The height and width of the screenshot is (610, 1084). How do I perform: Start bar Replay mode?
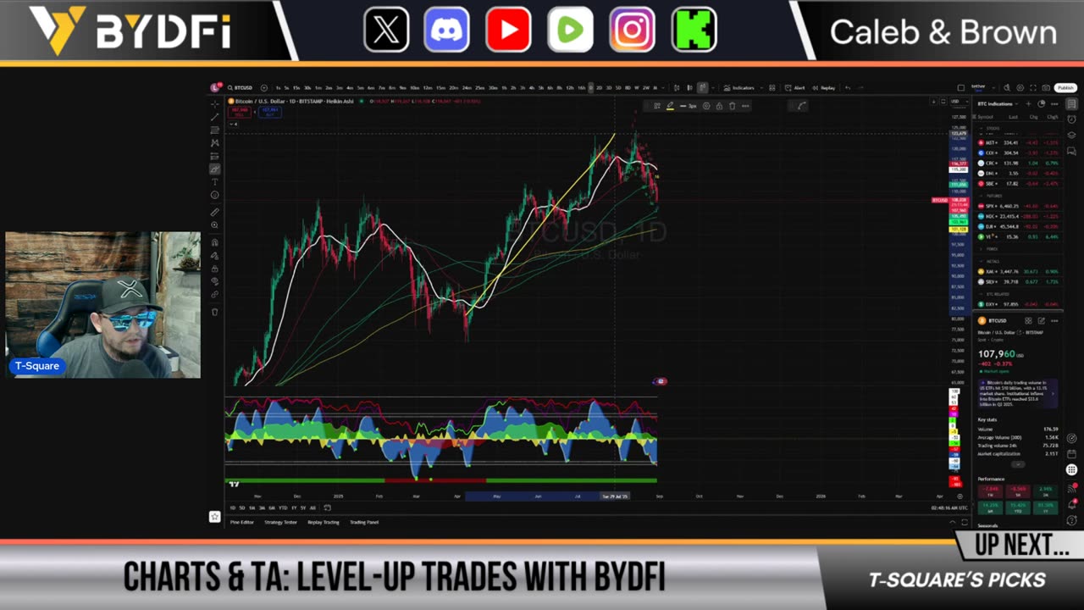(x=824, y=87)
